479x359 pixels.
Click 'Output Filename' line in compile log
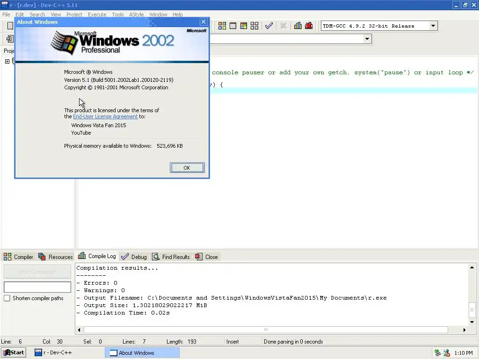pyautogui.click(x=231, y=298)
